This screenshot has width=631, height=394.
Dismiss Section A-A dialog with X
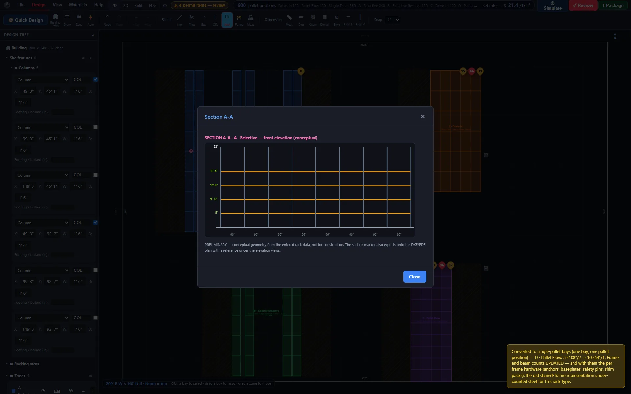tap(423, 117)
